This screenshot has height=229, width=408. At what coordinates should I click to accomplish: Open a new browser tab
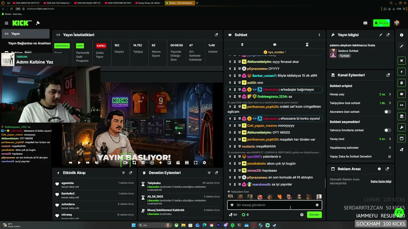click(x=197, y=3)
